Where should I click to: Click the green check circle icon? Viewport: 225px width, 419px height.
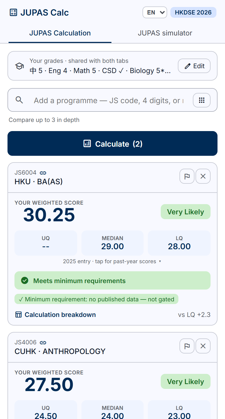coord(25,281)
